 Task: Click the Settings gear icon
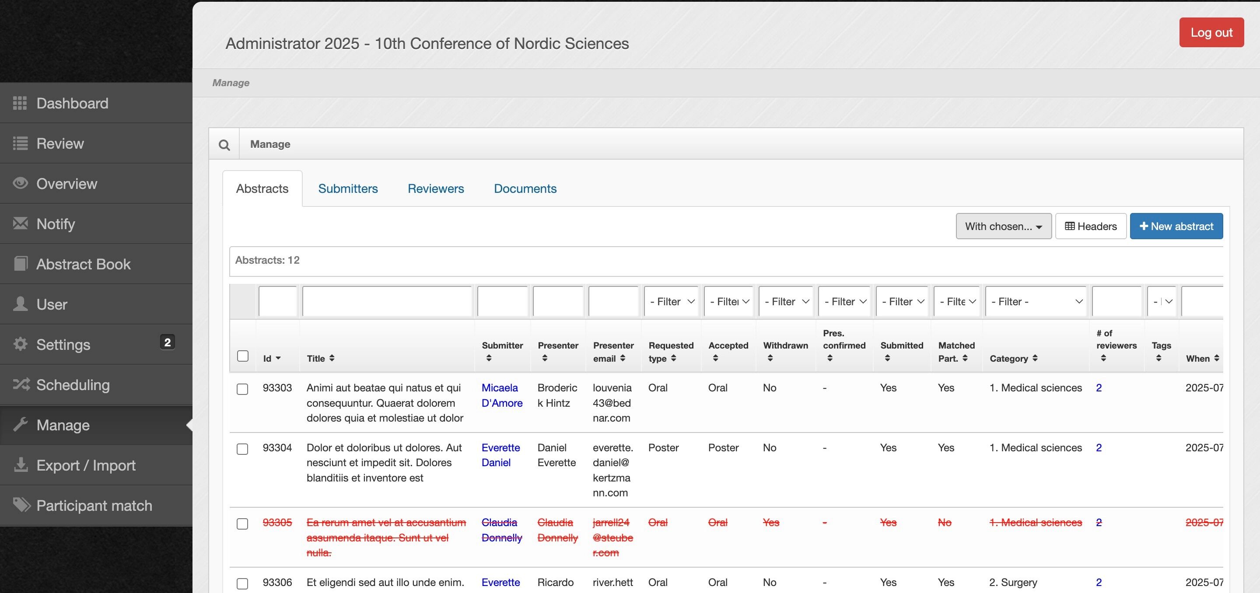(x=20, y=344)
